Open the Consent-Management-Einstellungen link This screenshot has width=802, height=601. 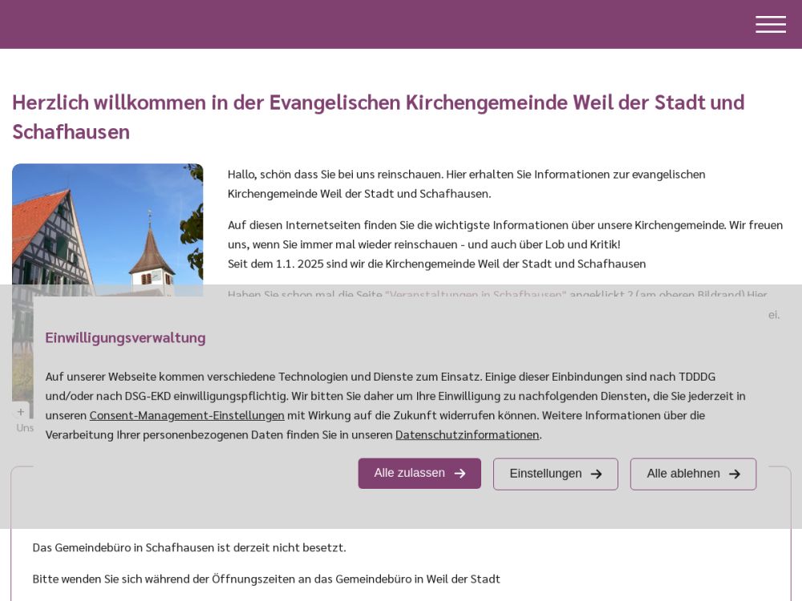(187, 415)
